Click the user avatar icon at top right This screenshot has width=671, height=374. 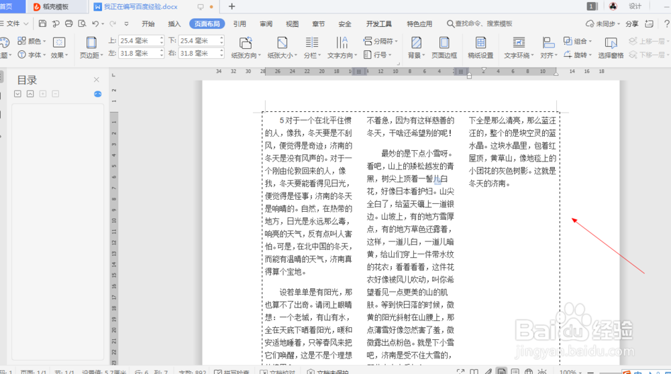pos(613,6)
